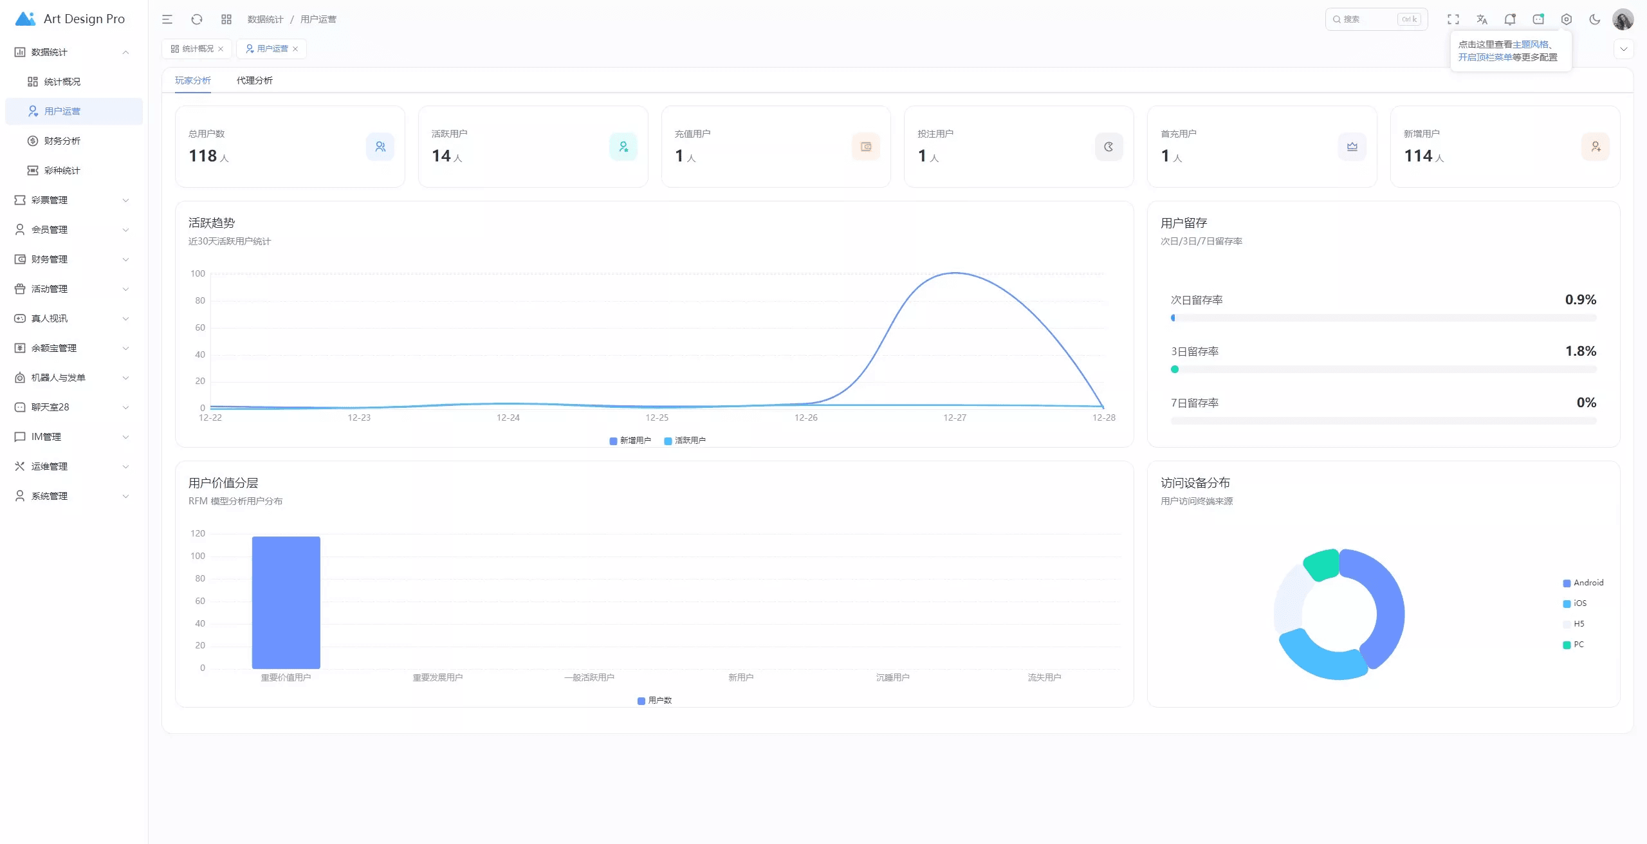Close the 统计概况 tab
1647x844 pixels.
(221, 49)
